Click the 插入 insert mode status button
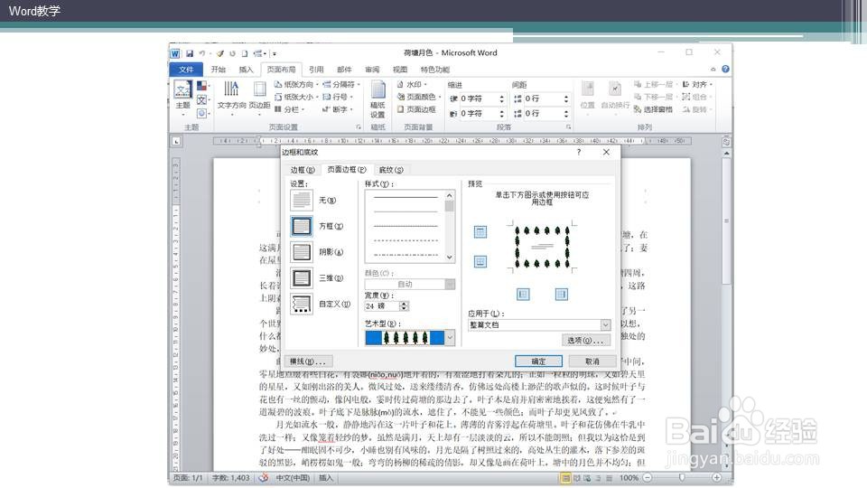 pos(326,477)
